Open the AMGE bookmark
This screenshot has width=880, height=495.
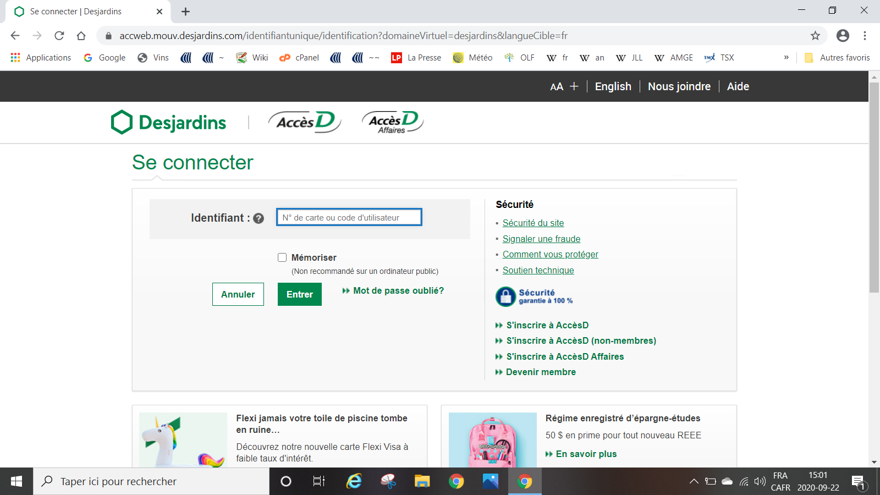pos(674,58)
